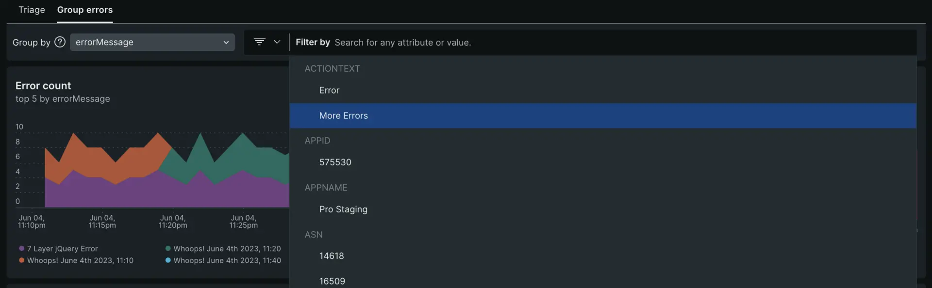Image resolution: width=932 pixels, height=288 pixels.
Task: Click the blue Whoops! 11:40 legend dot
Action: [168, 260]
